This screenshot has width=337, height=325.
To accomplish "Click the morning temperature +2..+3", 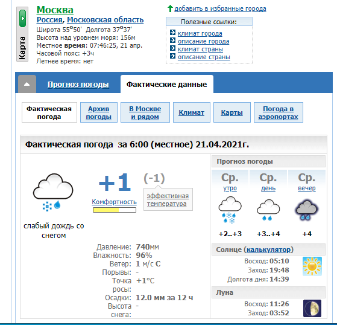I will pyautogui.click(x=230, y=234).
